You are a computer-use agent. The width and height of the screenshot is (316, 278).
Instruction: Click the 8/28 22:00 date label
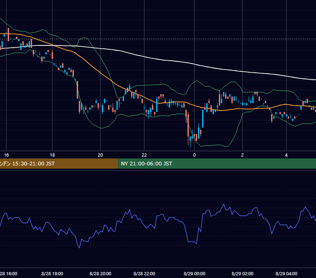coord(144,273)
